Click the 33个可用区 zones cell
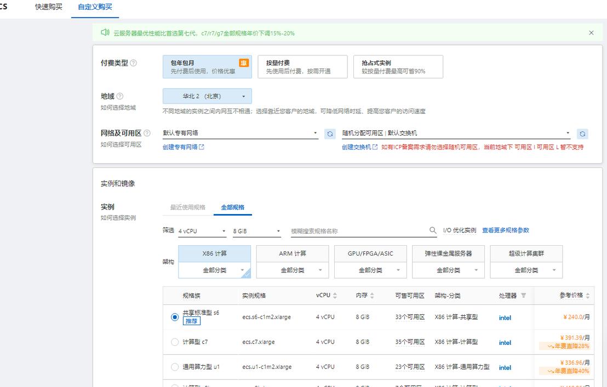This screenshot has height=387, width=607. click(410, 317)
